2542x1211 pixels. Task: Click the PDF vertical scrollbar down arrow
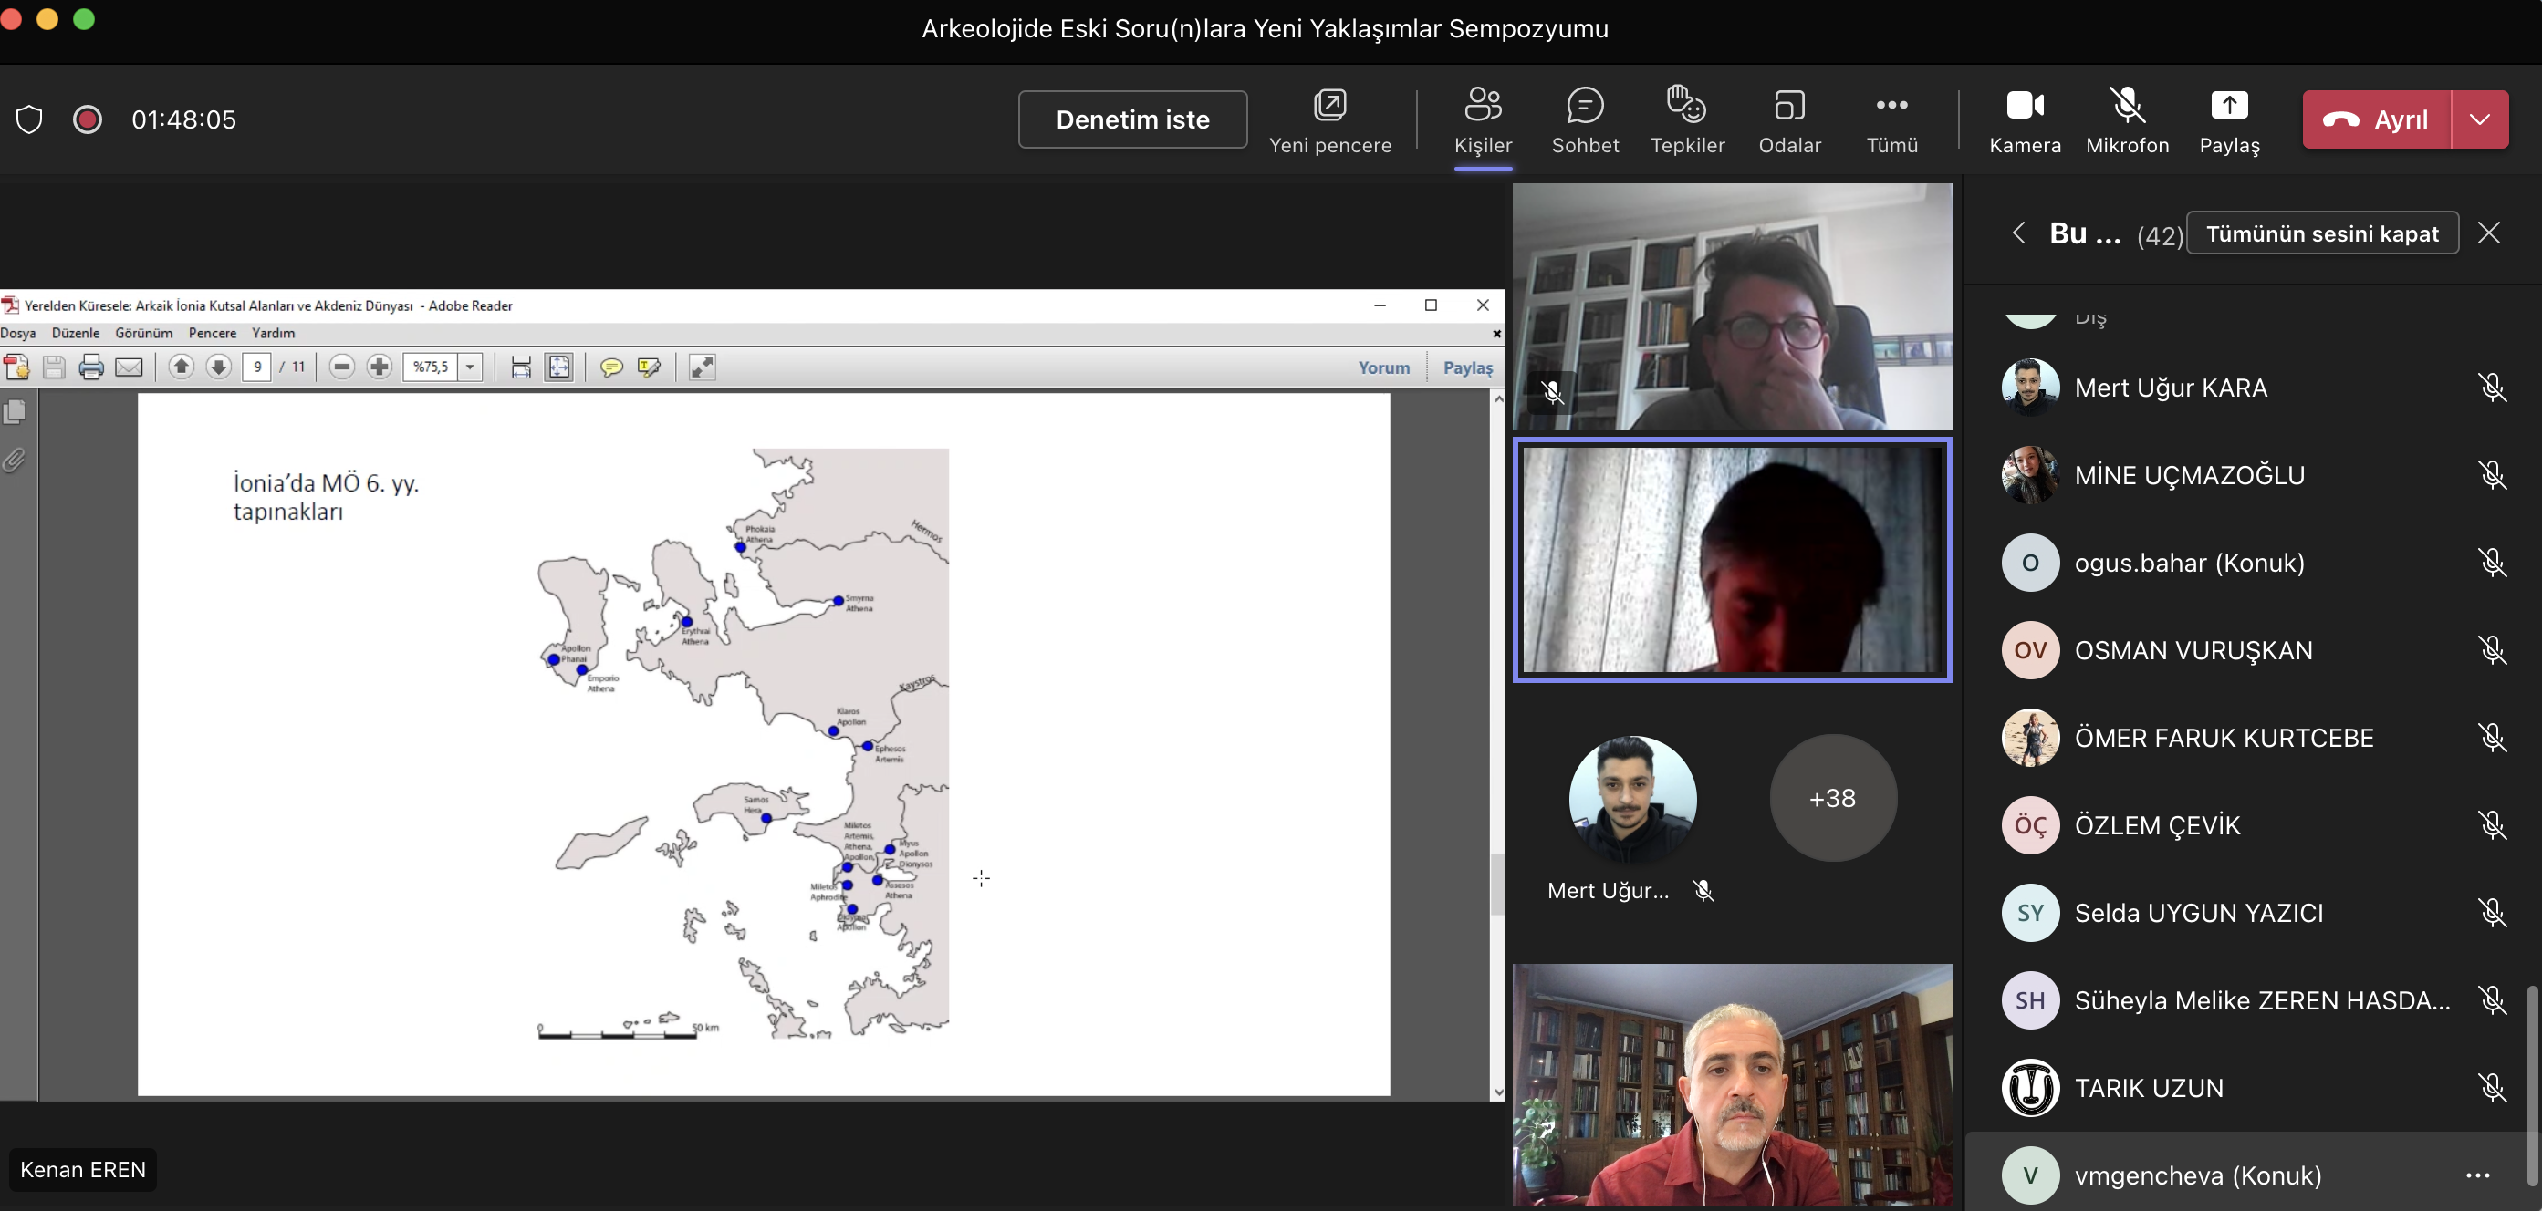pyautogui.click(x=1499, y=1092)
